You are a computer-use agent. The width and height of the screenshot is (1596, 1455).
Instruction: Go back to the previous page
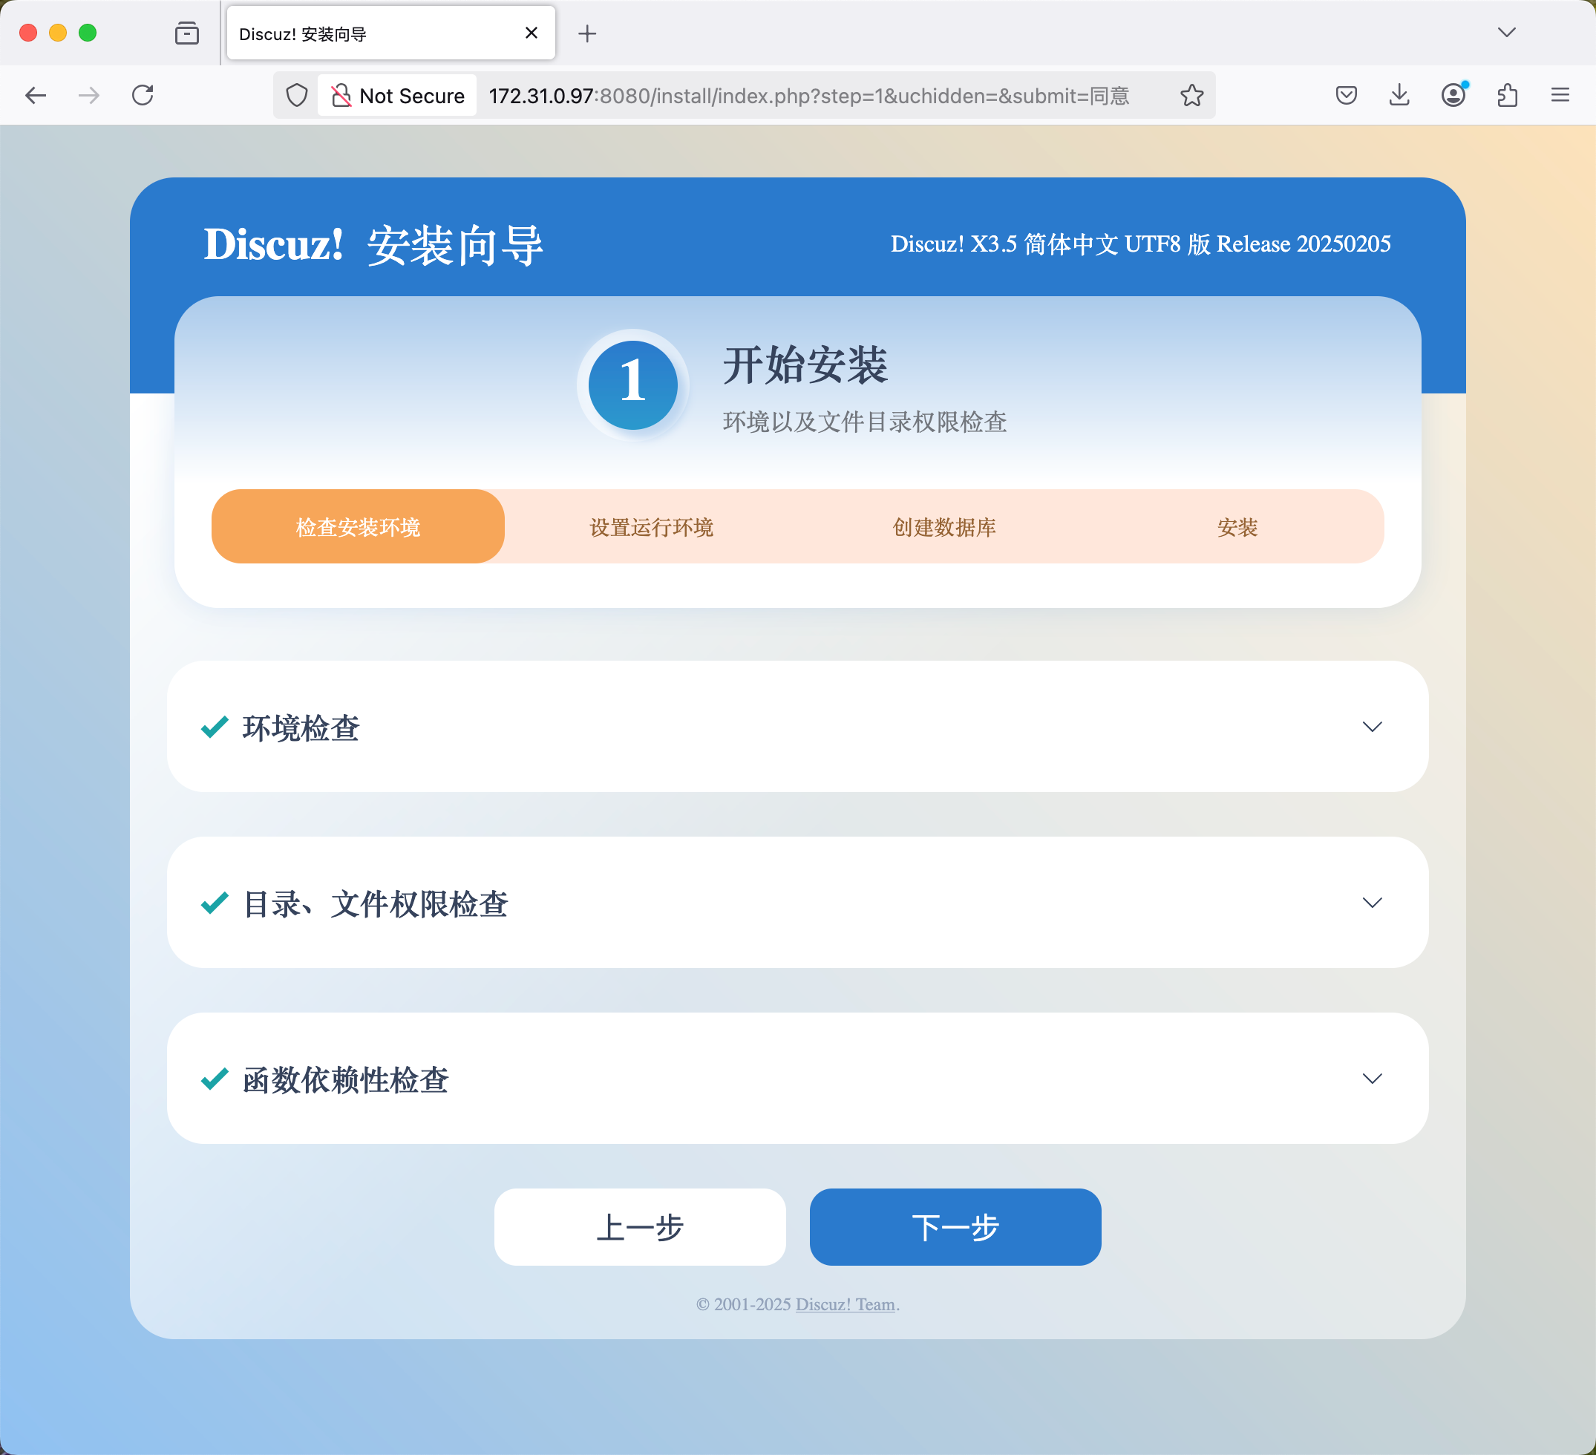[36, 96]
